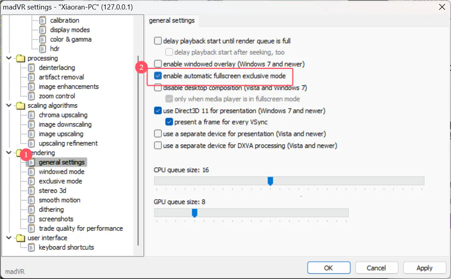Image resolution: width=451 pixels, height=279 pixels.
Task: Click the CPU queue size slider handle
Action: pos(270,181)
